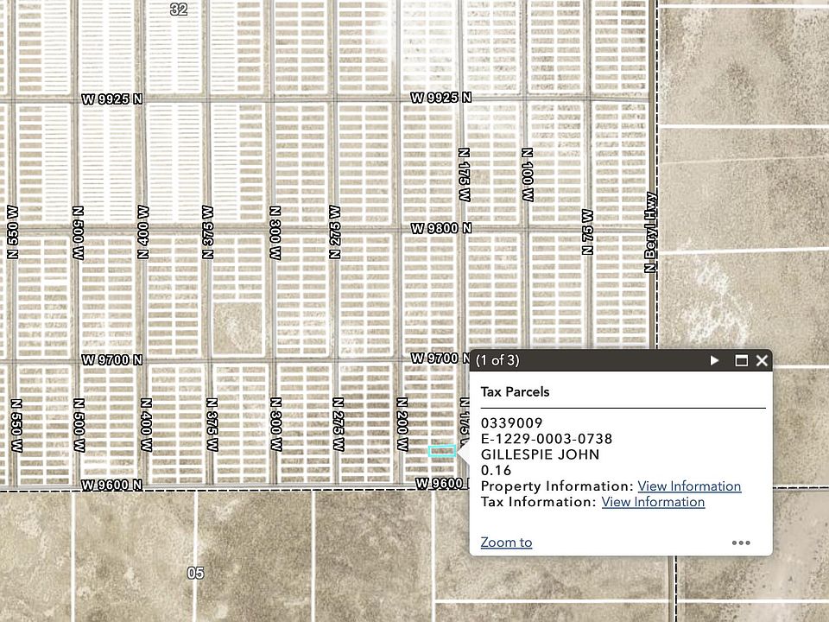This screenshot has width=829, height=622.
Task: Select the highlighted cyan parcel on map
Action: pos(442,451)
